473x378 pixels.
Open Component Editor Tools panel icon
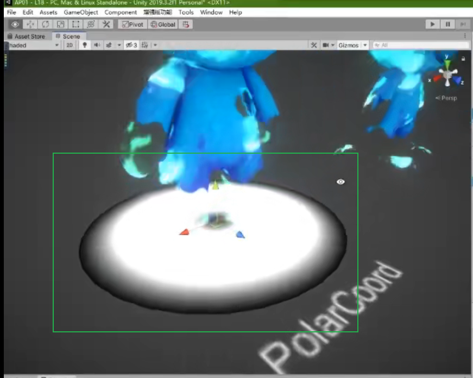click(x=314, y=45)
